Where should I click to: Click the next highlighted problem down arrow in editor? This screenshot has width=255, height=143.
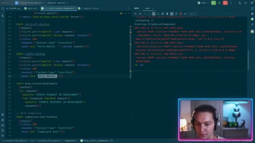(129, 13)
